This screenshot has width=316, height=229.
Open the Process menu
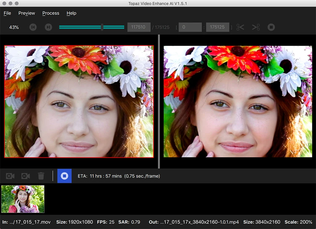pos(51,13)
